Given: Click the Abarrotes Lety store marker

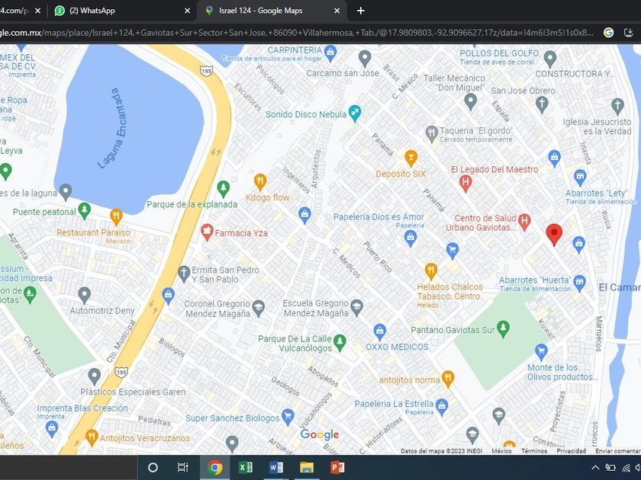Looking at the screenshot, I should pos(580,178).
